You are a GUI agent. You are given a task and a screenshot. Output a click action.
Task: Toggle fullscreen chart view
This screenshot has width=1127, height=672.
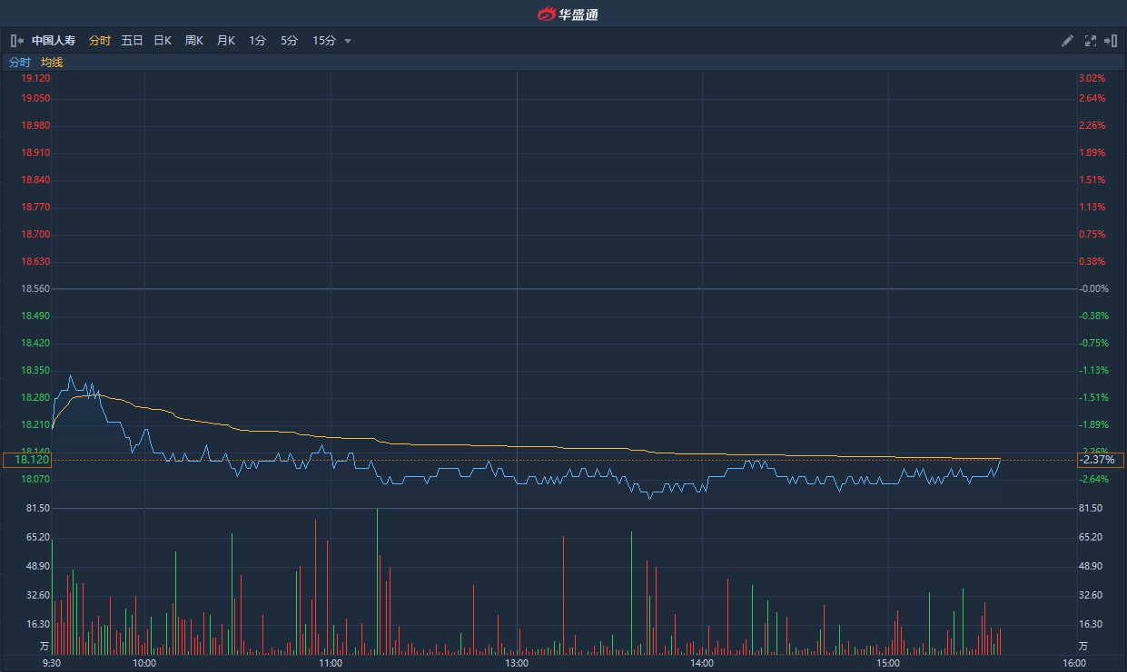(1090, 41)
